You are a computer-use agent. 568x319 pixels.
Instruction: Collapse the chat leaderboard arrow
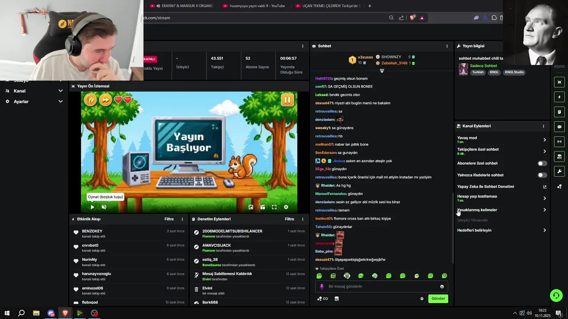click(x=382, y=71)
